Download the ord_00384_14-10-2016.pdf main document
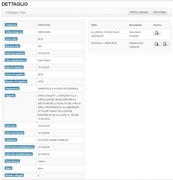Screen dimensions: 173x180 click(157, 33)
